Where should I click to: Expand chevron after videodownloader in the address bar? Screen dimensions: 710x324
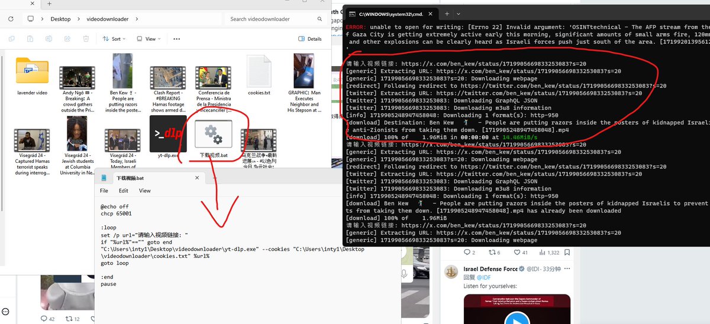coord(137,19)
